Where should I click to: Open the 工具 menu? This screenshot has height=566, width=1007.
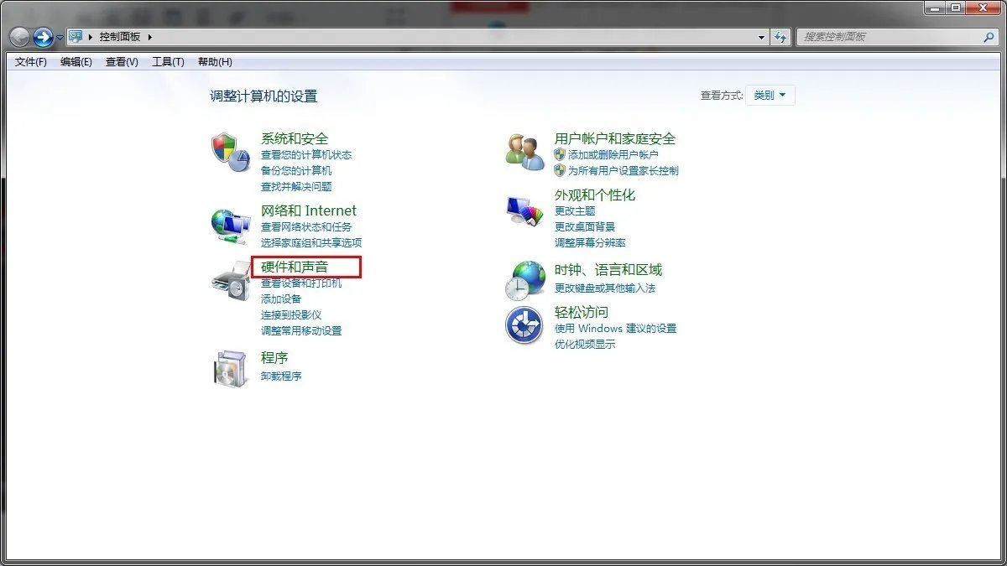167,61
